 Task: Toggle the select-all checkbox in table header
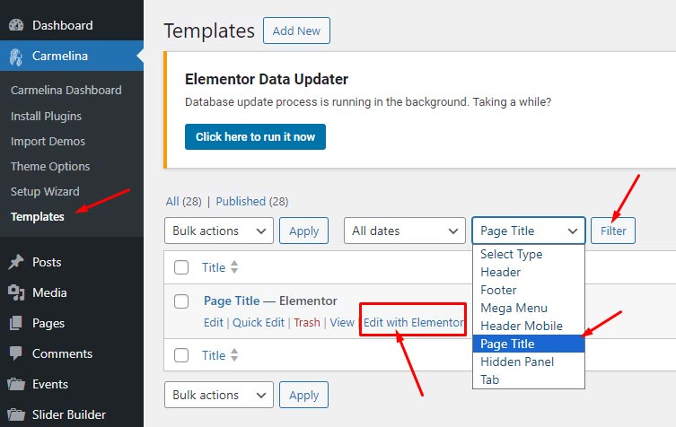click(181, 267)
